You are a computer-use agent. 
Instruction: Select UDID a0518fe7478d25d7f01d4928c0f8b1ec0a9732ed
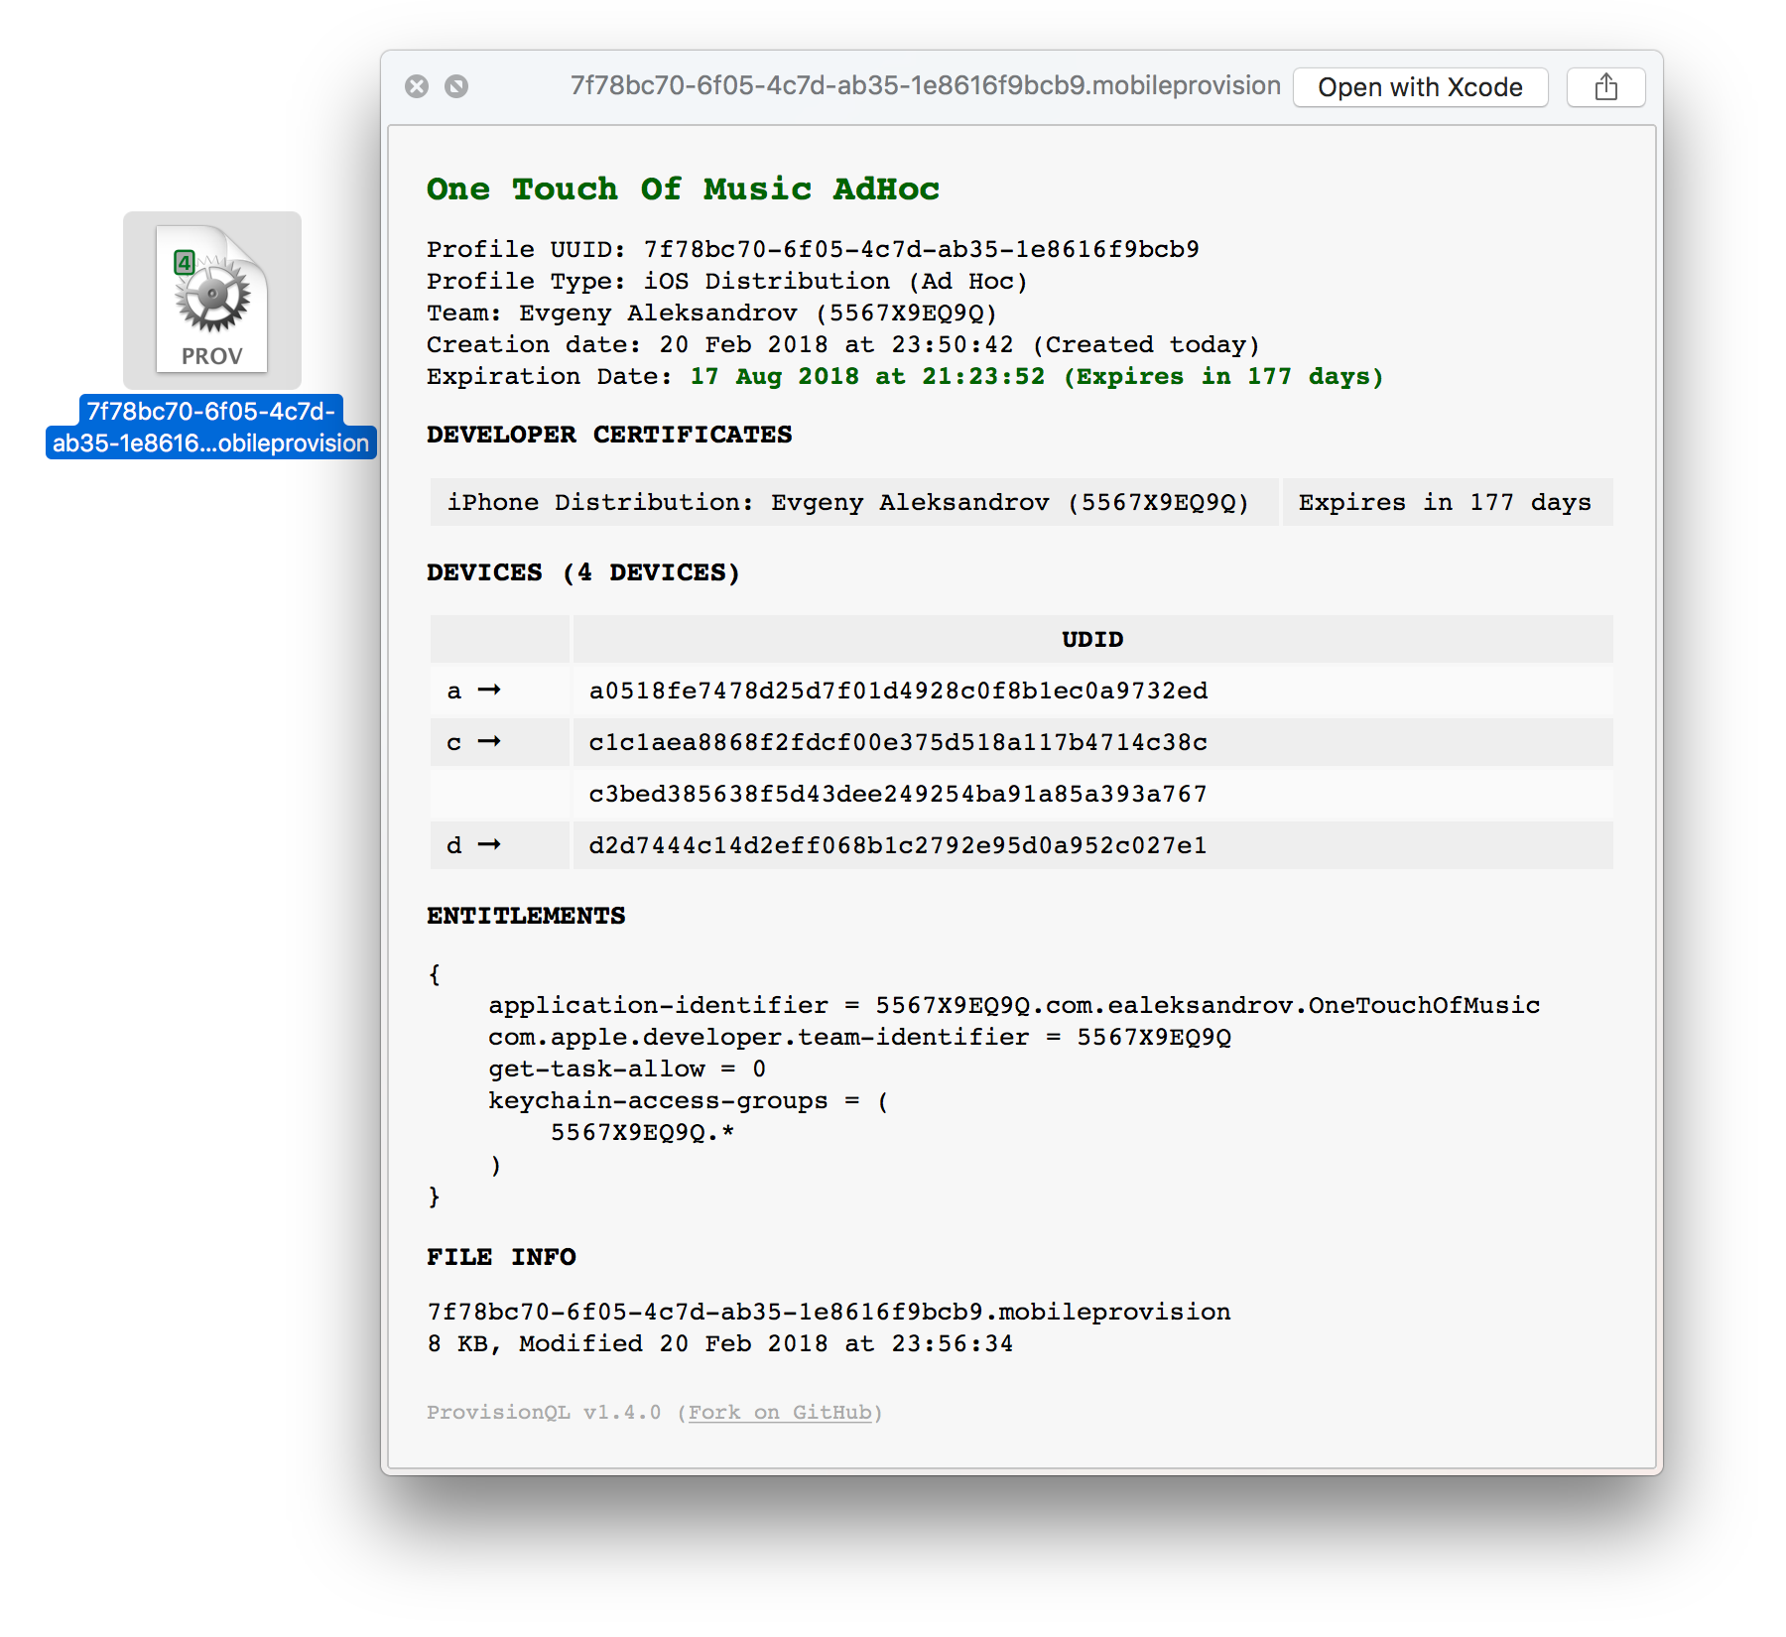(898, 691)
